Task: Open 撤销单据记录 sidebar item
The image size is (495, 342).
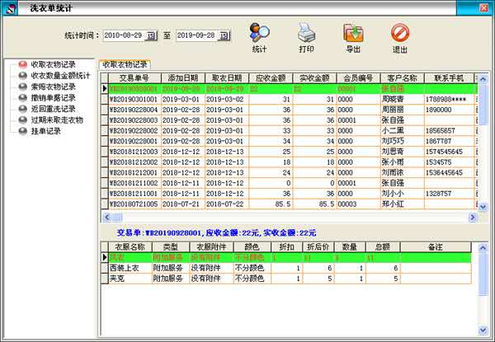Action: 53,97
